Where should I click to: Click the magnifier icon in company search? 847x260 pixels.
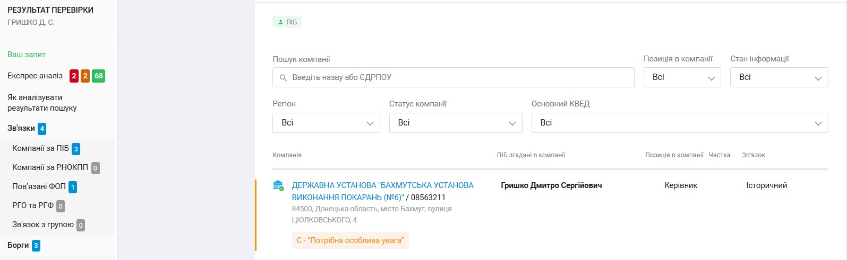pos(283,77)
